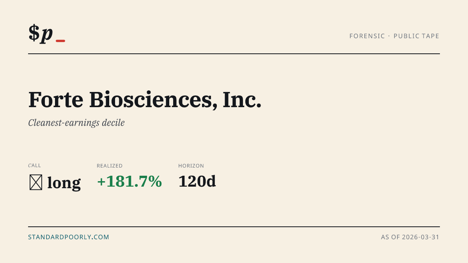Click the dollar sign in logo

[x=34, y=33]
